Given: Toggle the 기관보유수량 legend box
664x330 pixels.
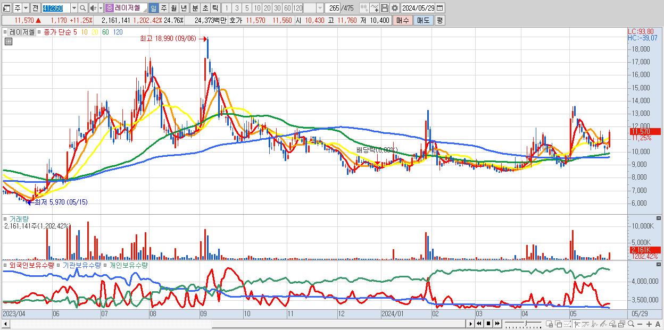Looking at the screenshot, I should pos(59,265).
